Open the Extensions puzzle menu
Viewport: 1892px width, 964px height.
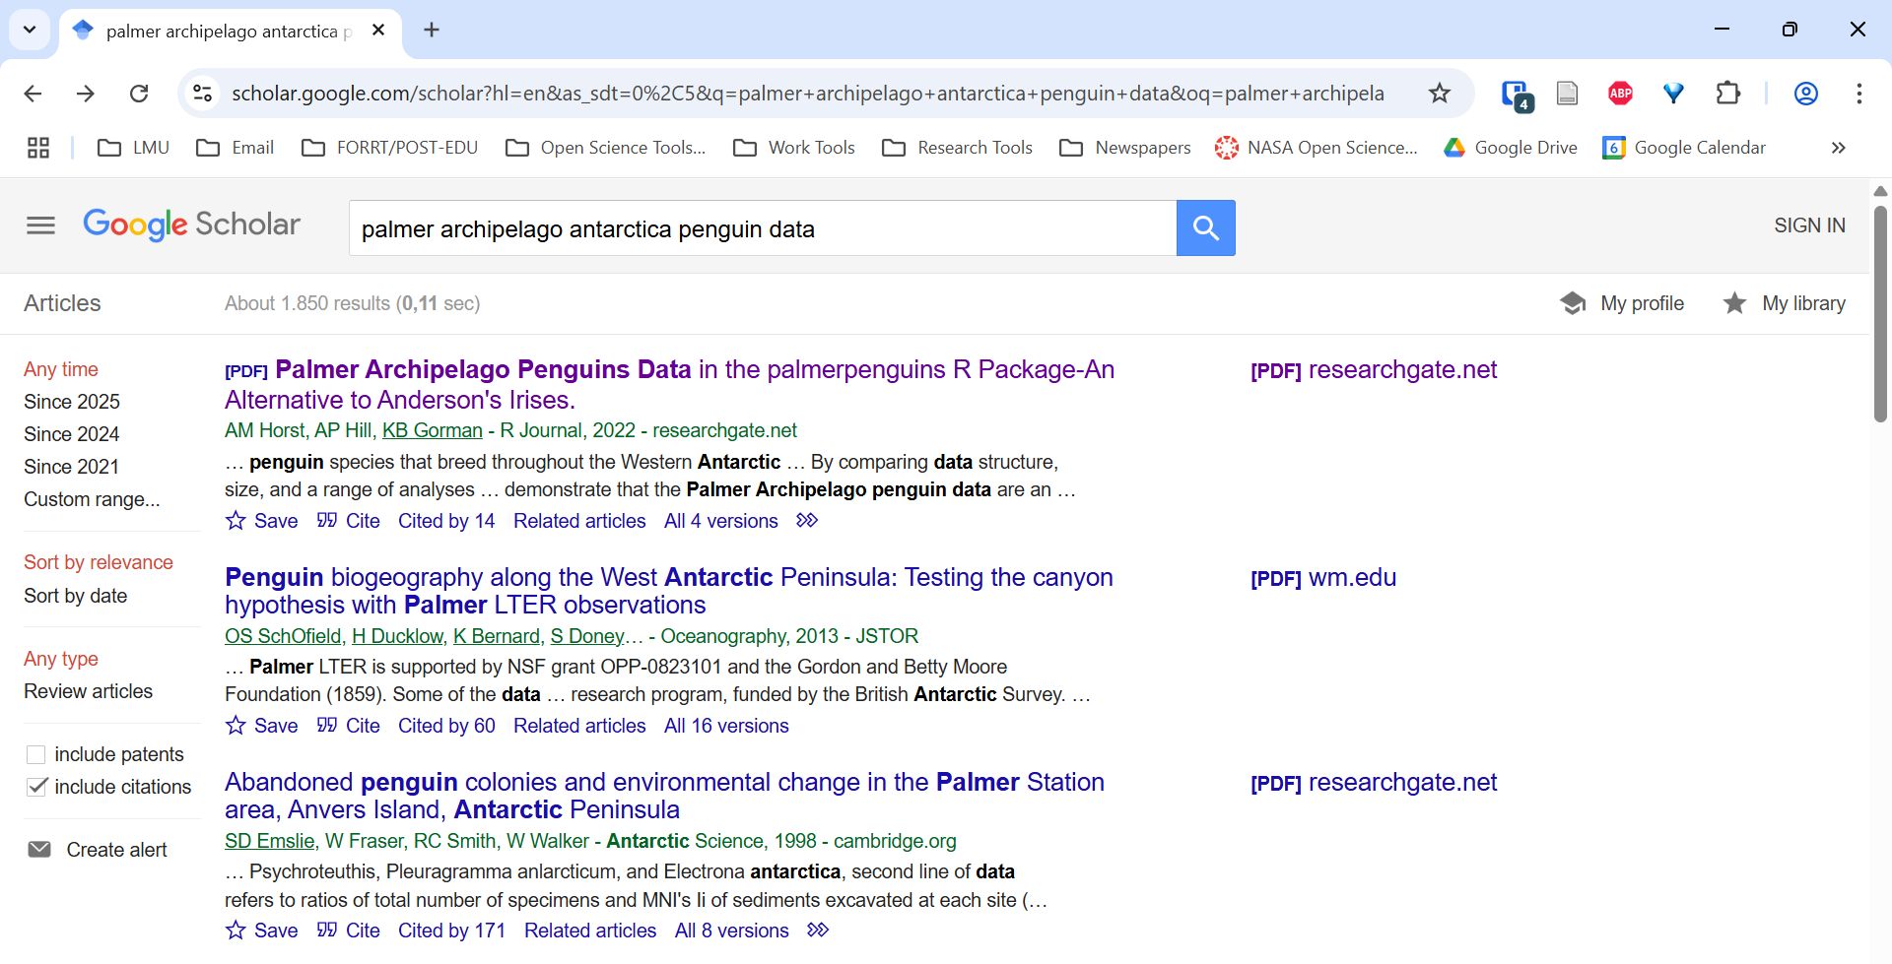click(1727, 94)
